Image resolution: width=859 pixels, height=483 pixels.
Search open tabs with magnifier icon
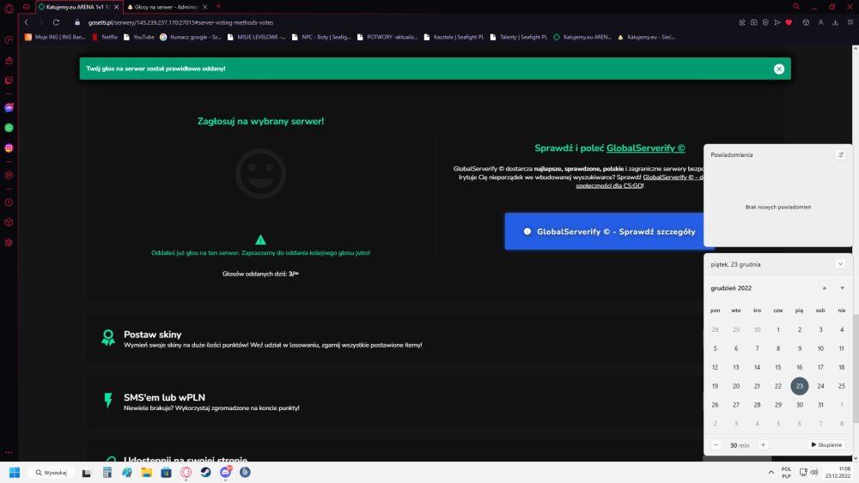tap(796, 7)
